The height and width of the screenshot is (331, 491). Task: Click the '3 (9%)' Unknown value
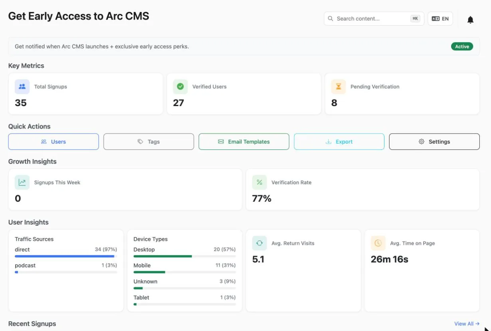[228, 282]
